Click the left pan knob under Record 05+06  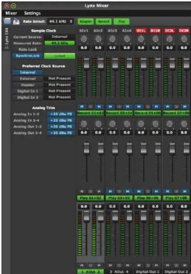[141, 124]
